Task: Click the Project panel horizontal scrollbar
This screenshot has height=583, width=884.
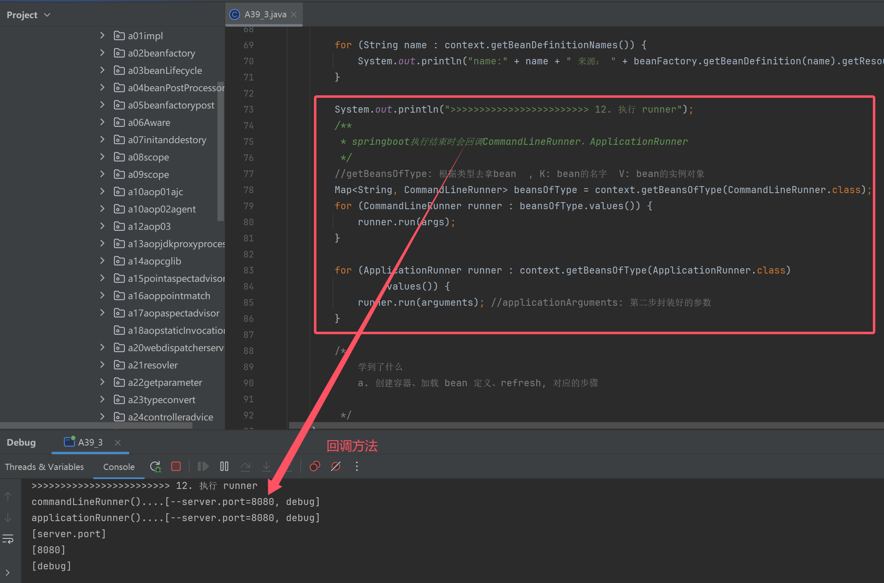Action: [x=96, y=425]
